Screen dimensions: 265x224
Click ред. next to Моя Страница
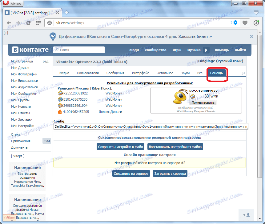[x=46, y=61]
